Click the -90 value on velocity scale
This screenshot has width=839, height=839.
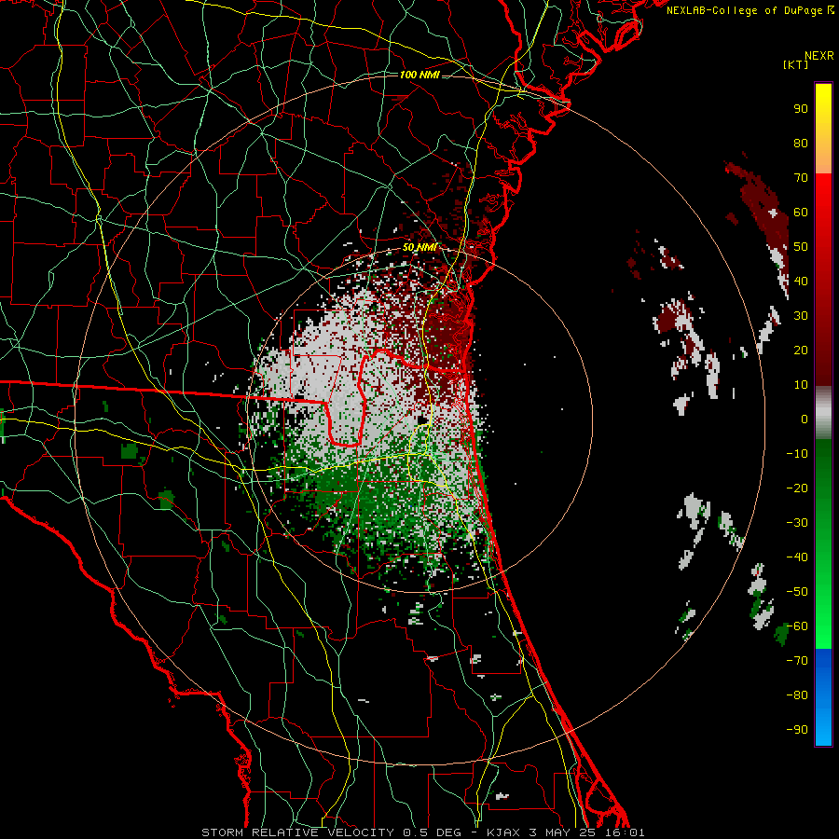point(797,730)
